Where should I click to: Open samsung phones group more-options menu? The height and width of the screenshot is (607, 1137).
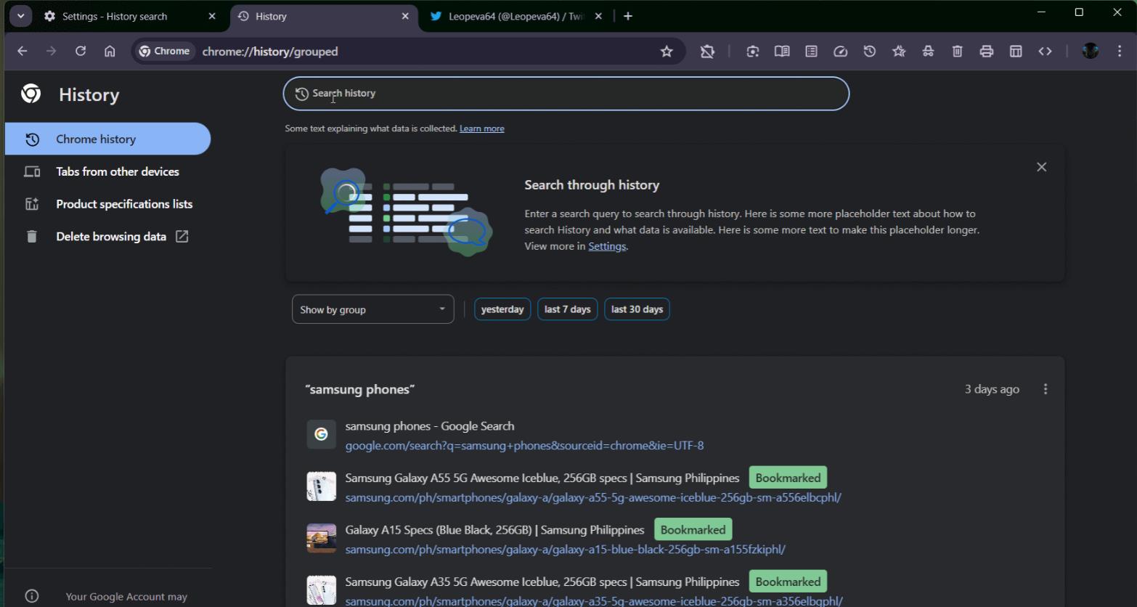[x=1046, y=389]
